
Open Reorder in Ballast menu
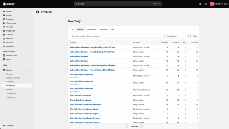click(x=10, y=74)
